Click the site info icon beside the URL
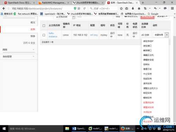 pos(8,8)
